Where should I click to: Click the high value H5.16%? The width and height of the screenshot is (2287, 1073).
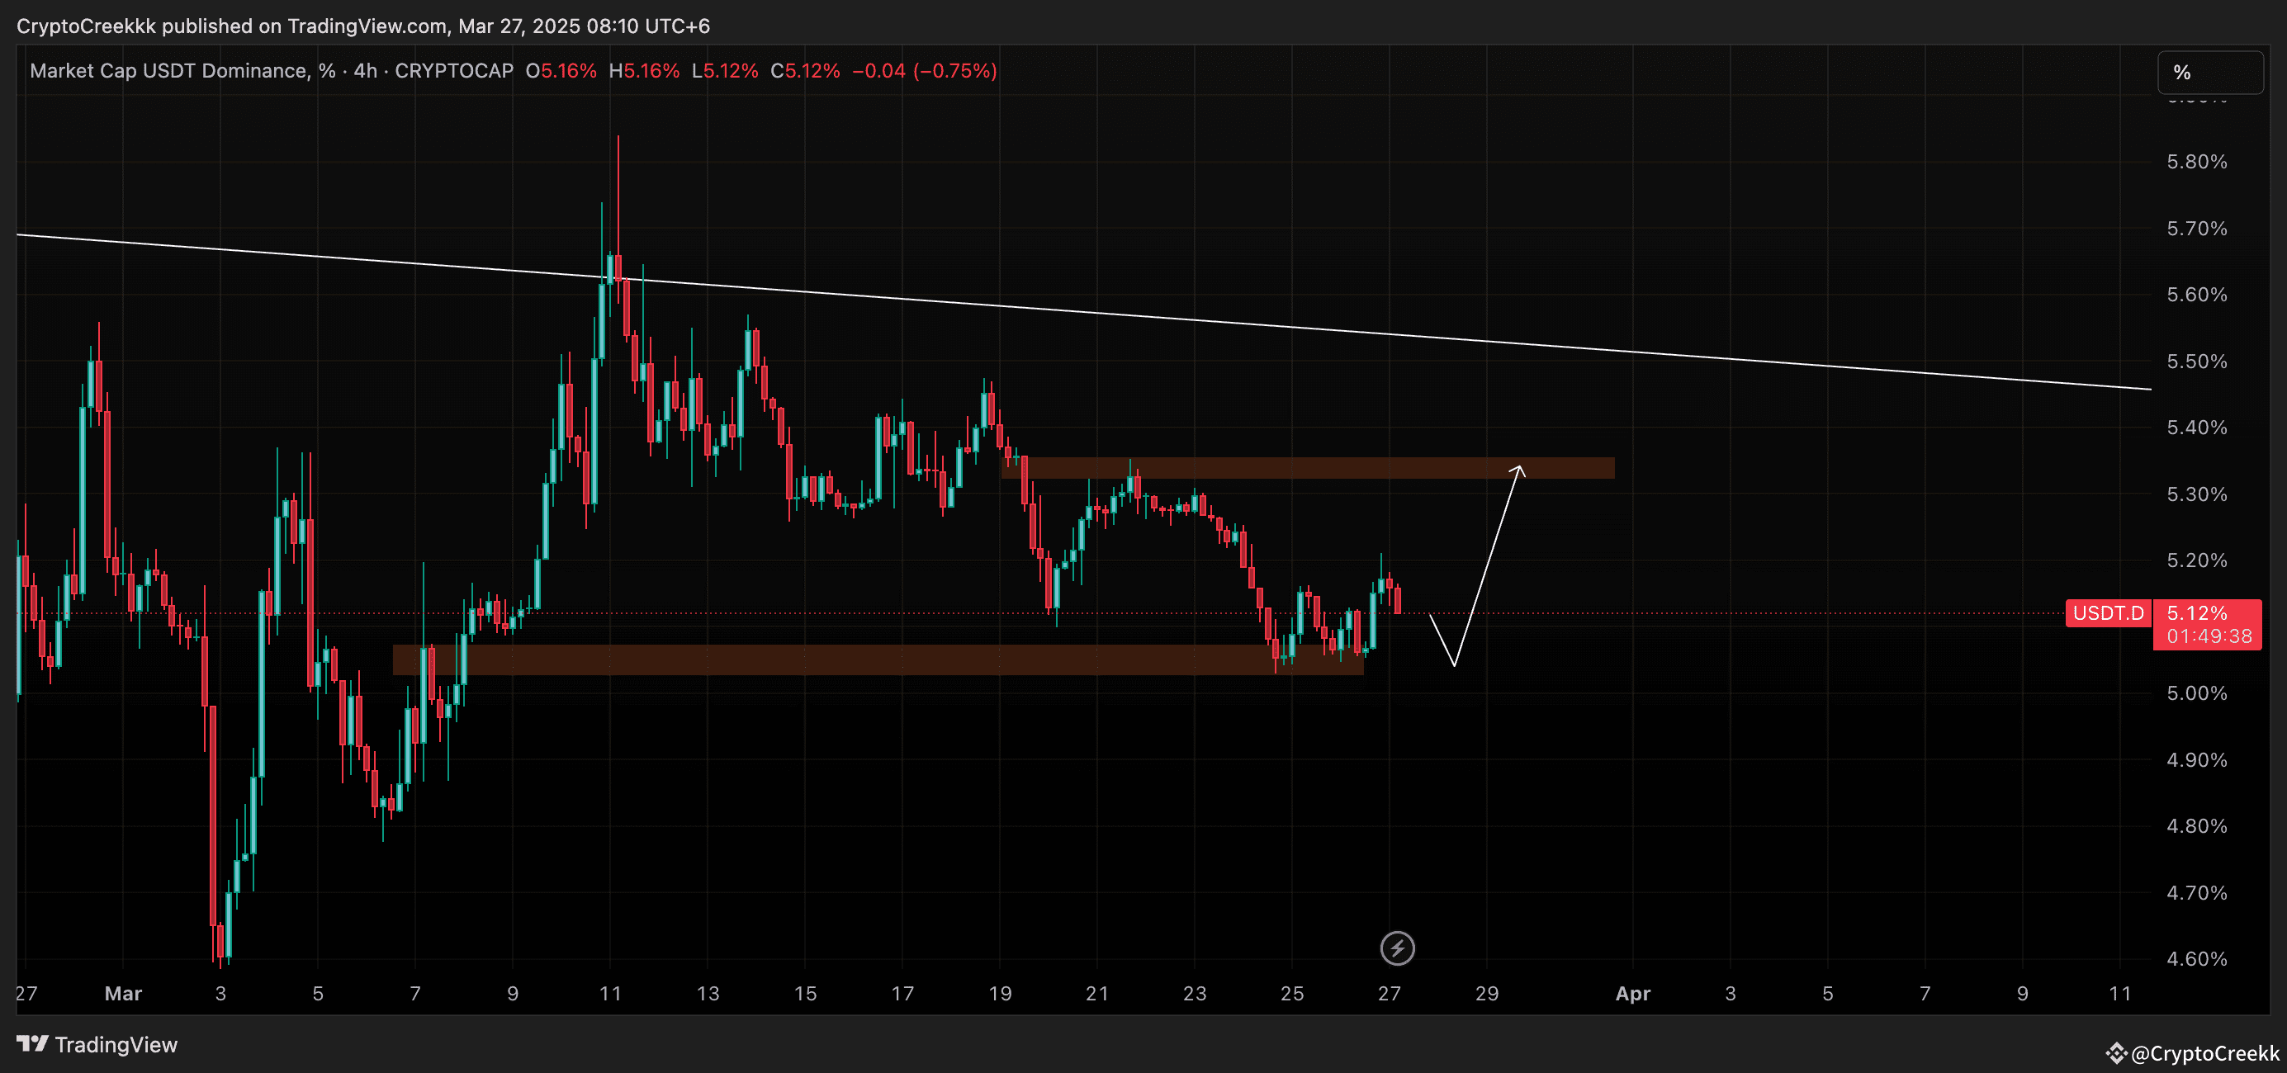point(644,71)
